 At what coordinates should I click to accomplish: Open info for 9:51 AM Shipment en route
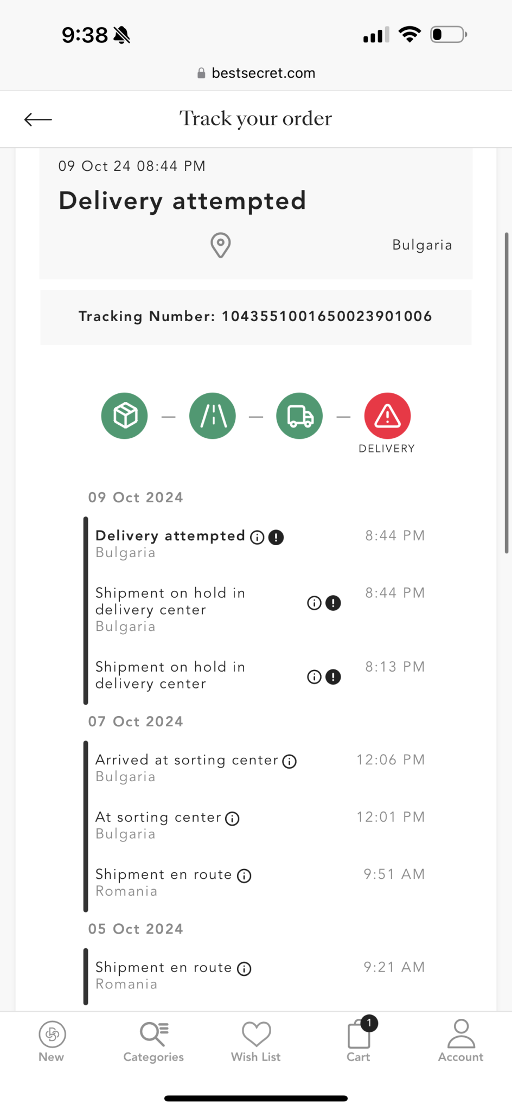[x=245, y=876]
